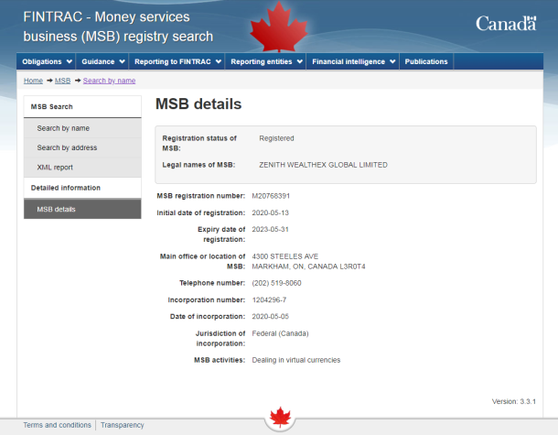Open the XML report sidebar item
558x435 pixels.
55,168
